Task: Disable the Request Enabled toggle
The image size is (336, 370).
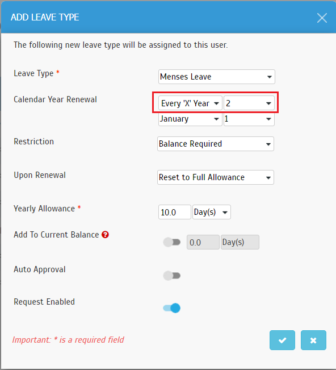Action: pos(172,308)
